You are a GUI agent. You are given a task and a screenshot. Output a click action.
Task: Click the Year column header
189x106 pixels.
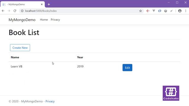[80, 57]
